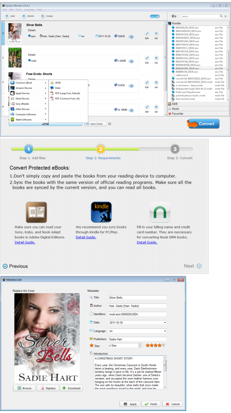Image resolution: width=231 pixels, height=413 pixels.
Task: Open the ePUB output format dropdown bar
Action: click(45, 124)
